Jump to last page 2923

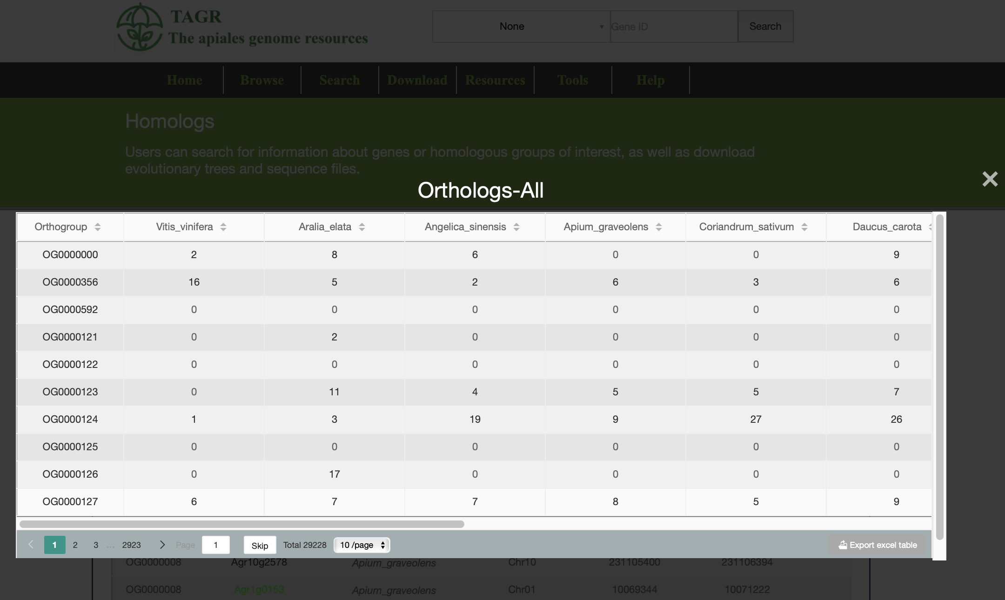[x=131, y=545]
